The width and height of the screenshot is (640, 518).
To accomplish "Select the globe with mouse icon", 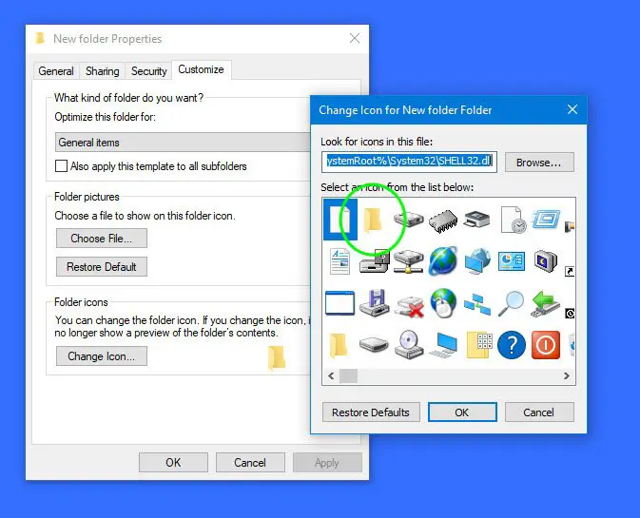I will [x=443, y=303].
